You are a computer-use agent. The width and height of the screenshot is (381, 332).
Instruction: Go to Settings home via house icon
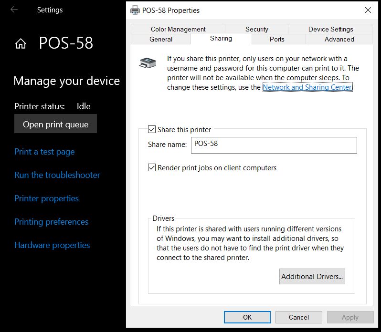click(x=21, y=44)
